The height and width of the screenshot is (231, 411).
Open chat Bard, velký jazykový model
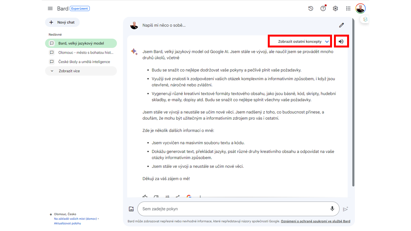click(81, 43)
